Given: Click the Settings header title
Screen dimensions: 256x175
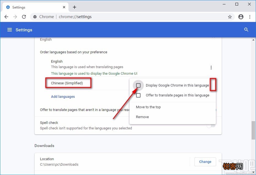Looking at the screenshot, I should click(24, 30).
